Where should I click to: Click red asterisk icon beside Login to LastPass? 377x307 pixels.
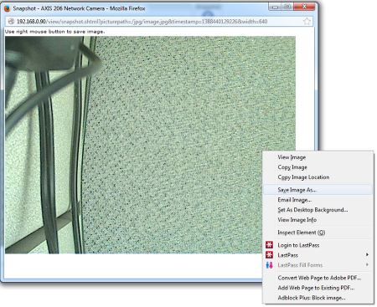[x=269, y=245]
